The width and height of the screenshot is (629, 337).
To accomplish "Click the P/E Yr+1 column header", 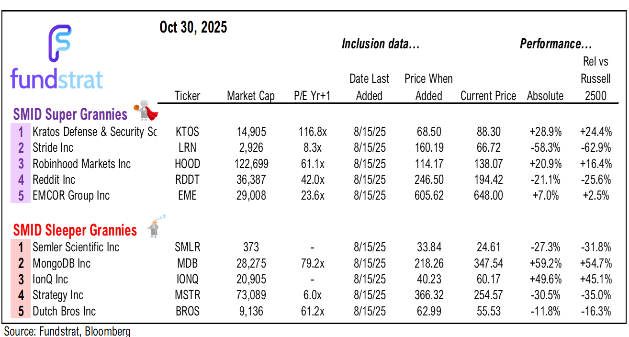I will (x=312, y=96).
